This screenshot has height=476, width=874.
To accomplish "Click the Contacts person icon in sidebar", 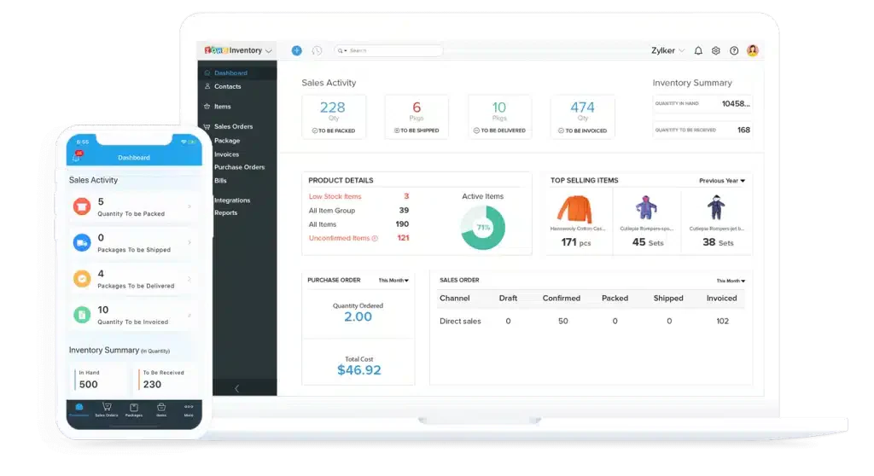I will (207, 86).
